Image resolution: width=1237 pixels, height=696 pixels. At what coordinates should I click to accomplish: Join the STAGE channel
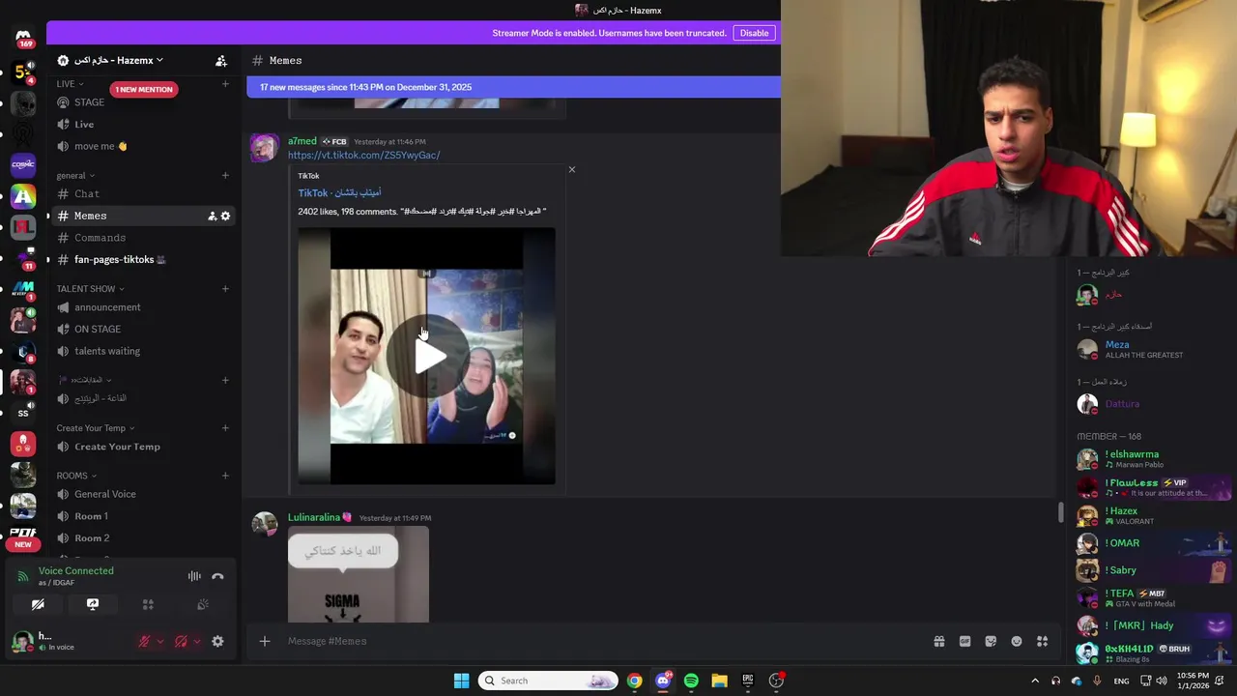pyautogui.click(x=142, y=102)
